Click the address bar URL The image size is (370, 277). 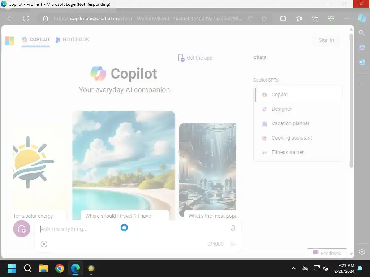(x=148, y=18)
